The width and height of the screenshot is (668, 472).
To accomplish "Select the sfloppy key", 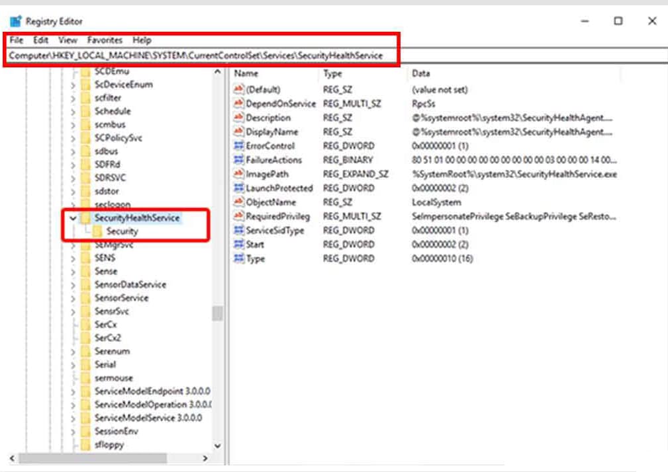I will (109, 445).
